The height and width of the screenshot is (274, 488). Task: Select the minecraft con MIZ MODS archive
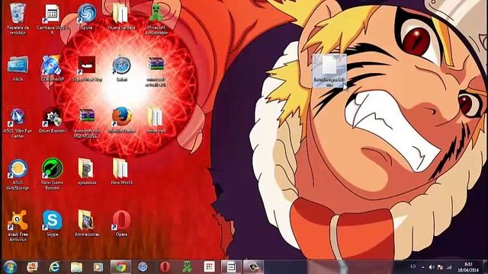pyautogui.click(x=87, y=123)
